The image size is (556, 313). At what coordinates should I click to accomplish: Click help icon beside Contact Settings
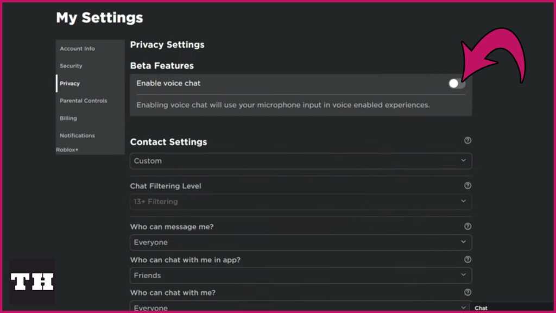pyautogui.click(x=467, y=141)
